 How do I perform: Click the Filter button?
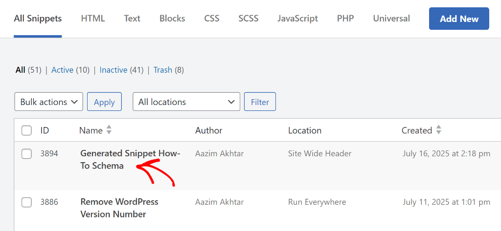260,102
